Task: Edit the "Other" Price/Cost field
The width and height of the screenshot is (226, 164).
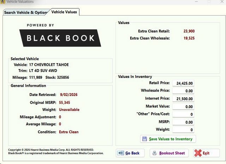Action: pos(183,114)
